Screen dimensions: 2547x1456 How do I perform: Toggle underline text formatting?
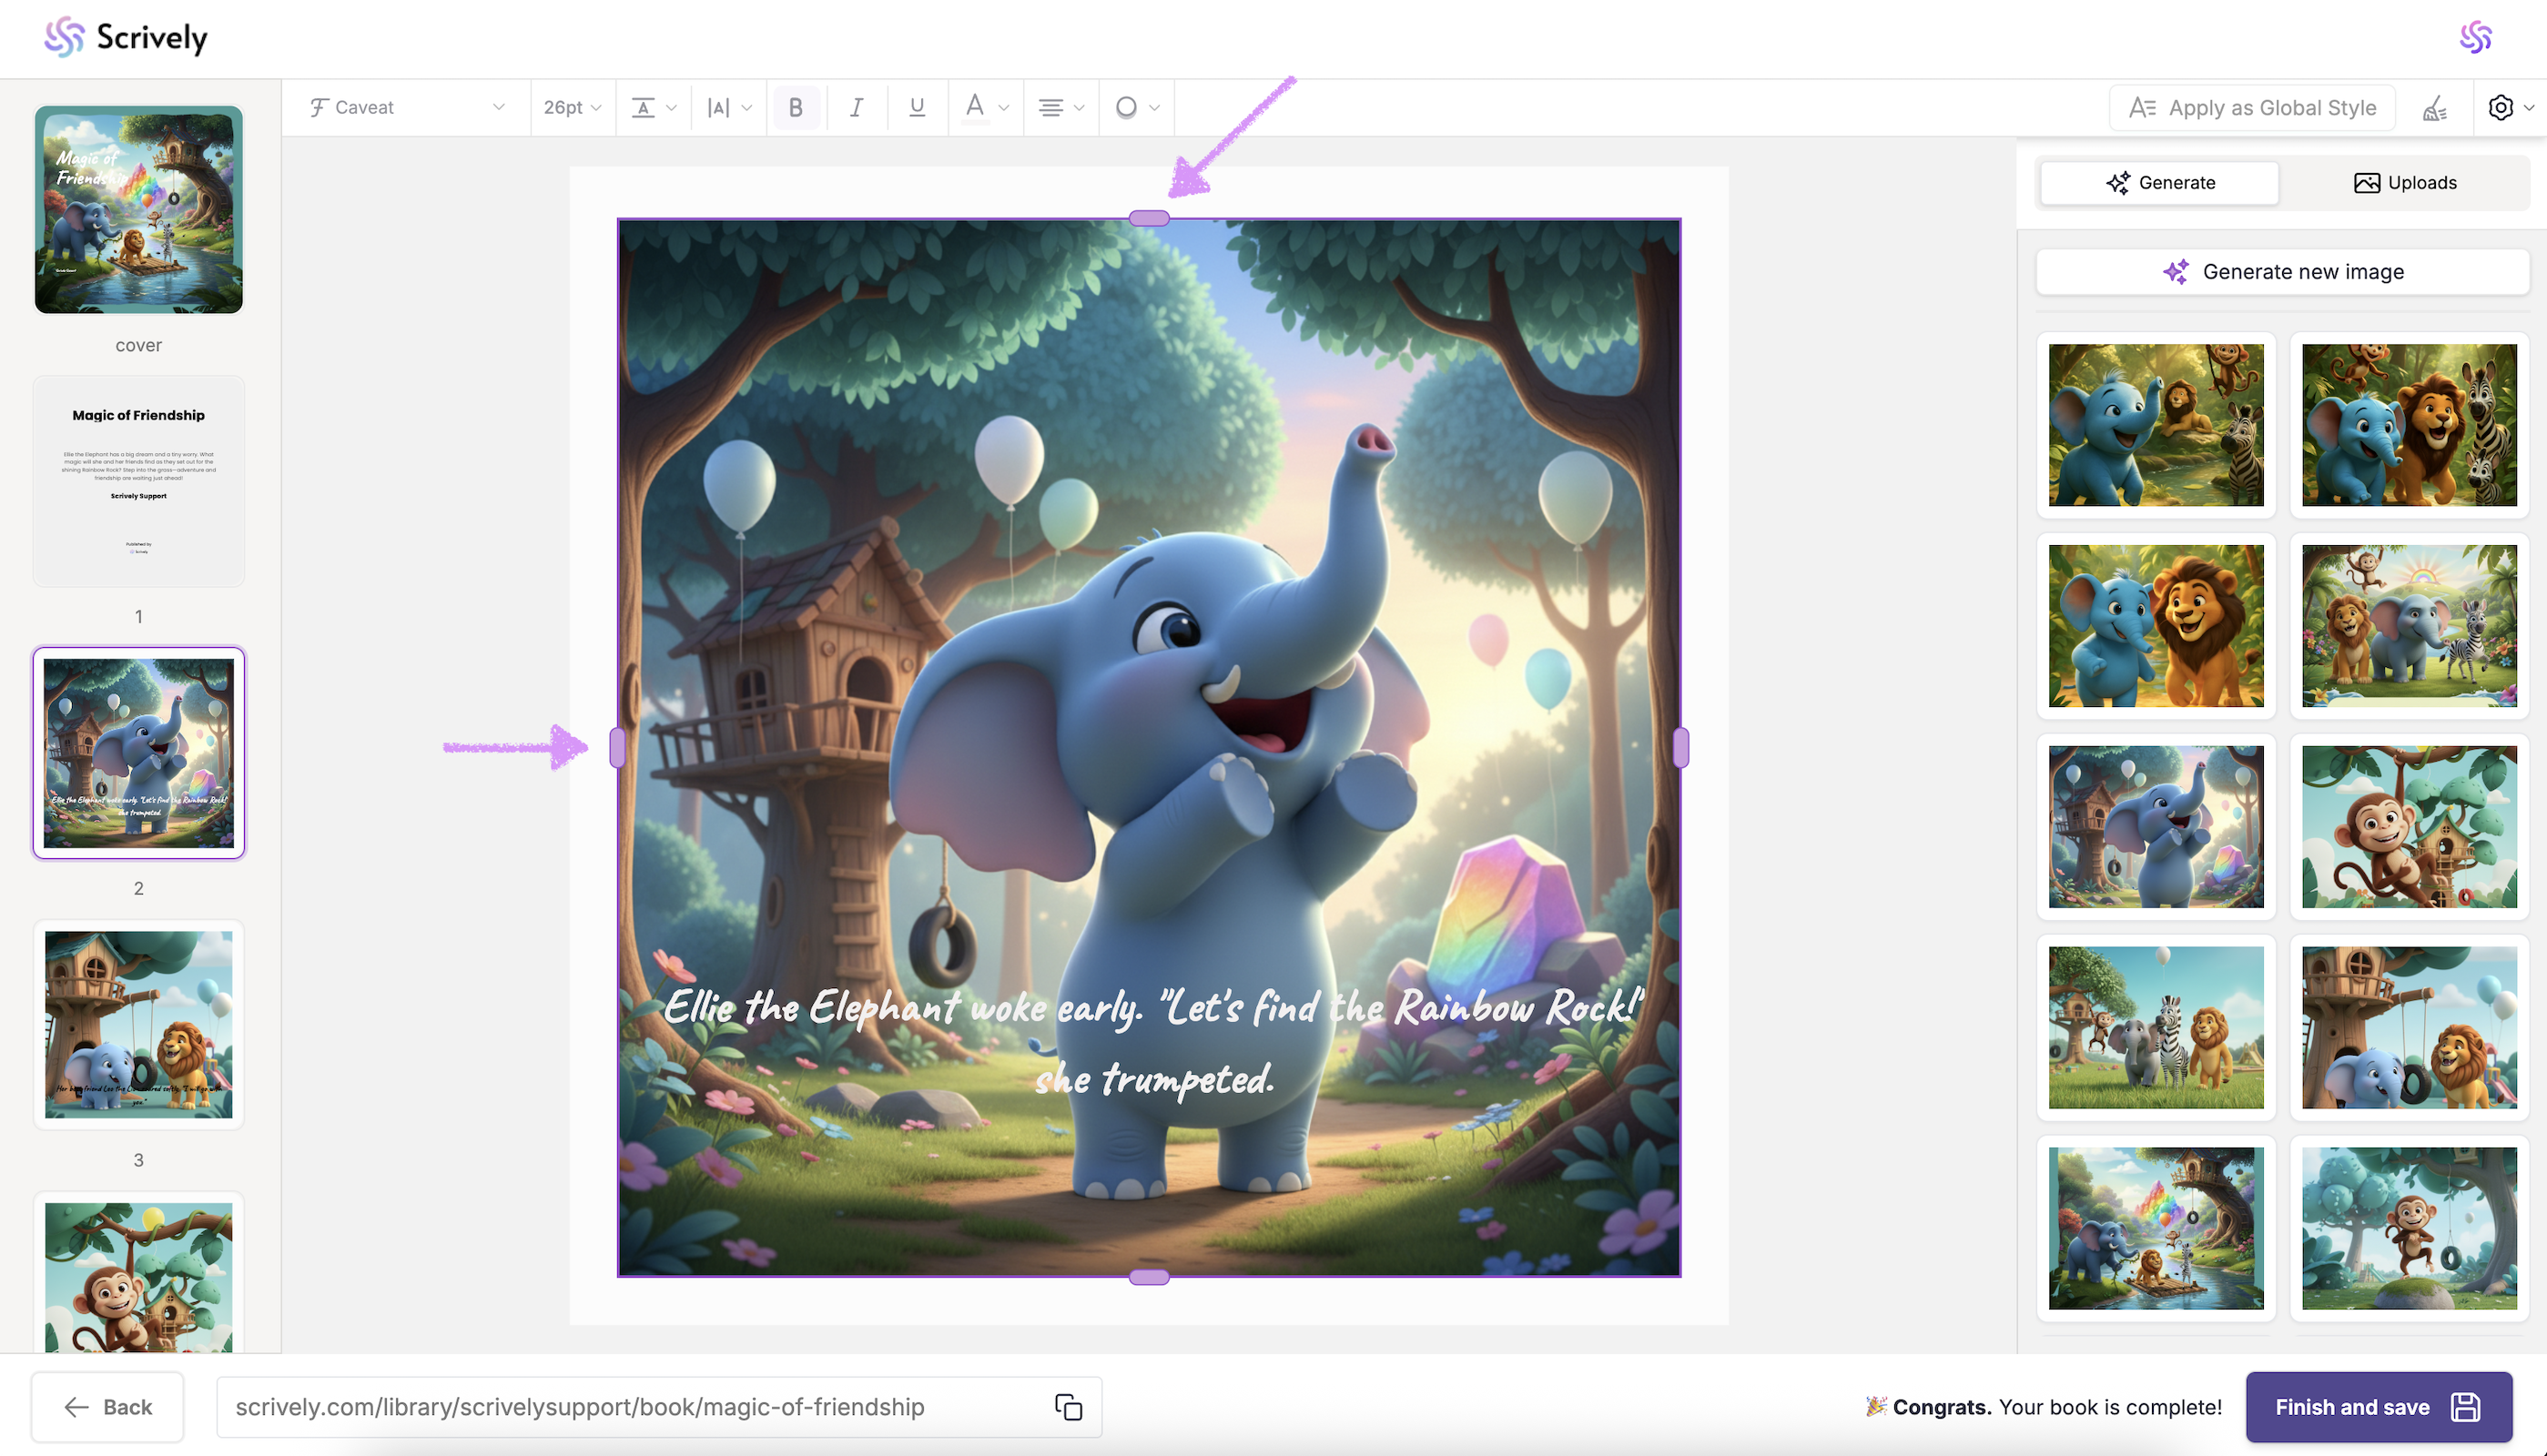[916, 107]
